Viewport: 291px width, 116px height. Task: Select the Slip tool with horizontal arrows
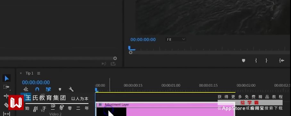pos(6,113)
